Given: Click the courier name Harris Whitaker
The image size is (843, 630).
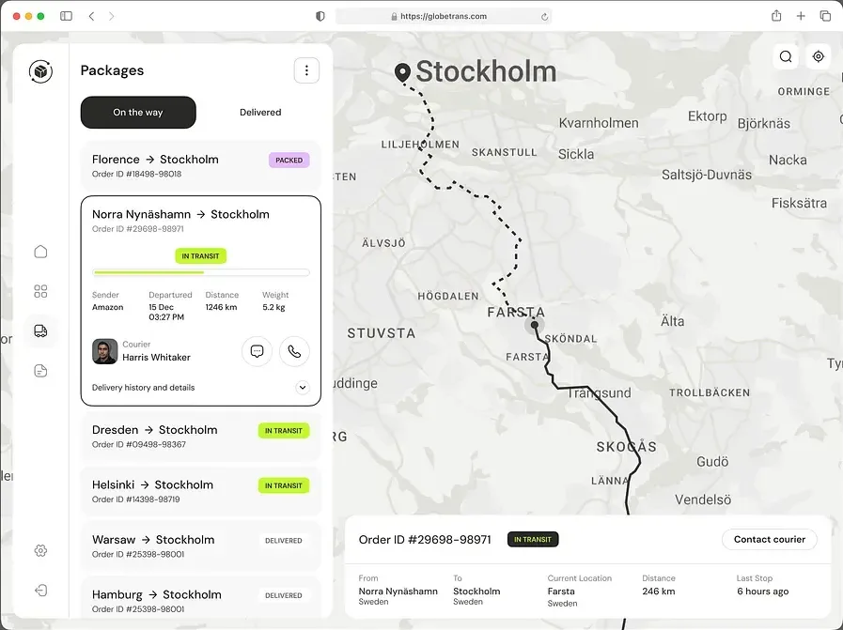Looking at the screenshot, I should click(156, 357).
